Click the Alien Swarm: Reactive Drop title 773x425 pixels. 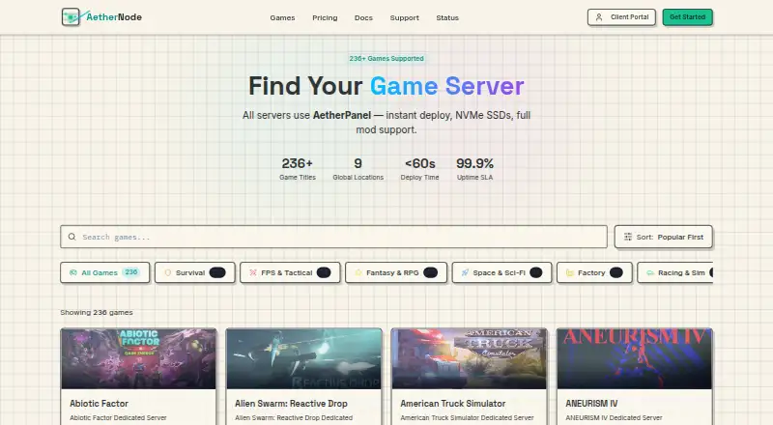(x=291, y=404)
